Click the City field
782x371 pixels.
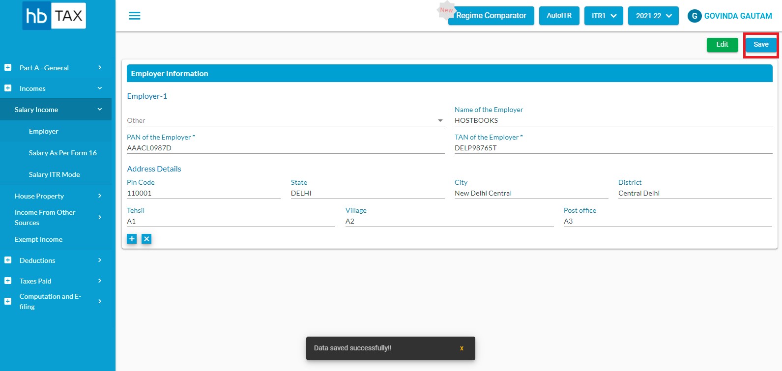click(x=531, y=193)
